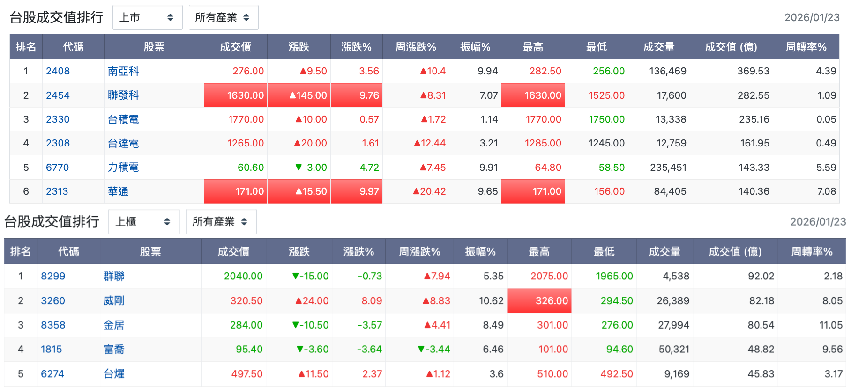Sort the 上市 table by 振幅% header
Viewport: 851px width, 387px height.
pos(475,47)
